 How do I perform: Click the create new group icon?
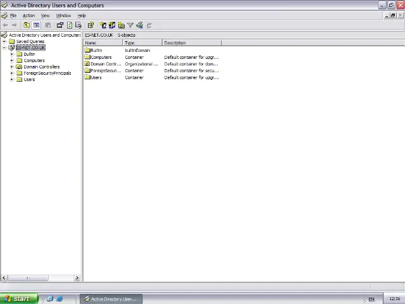pyautogui.click(x=112, y=25)
